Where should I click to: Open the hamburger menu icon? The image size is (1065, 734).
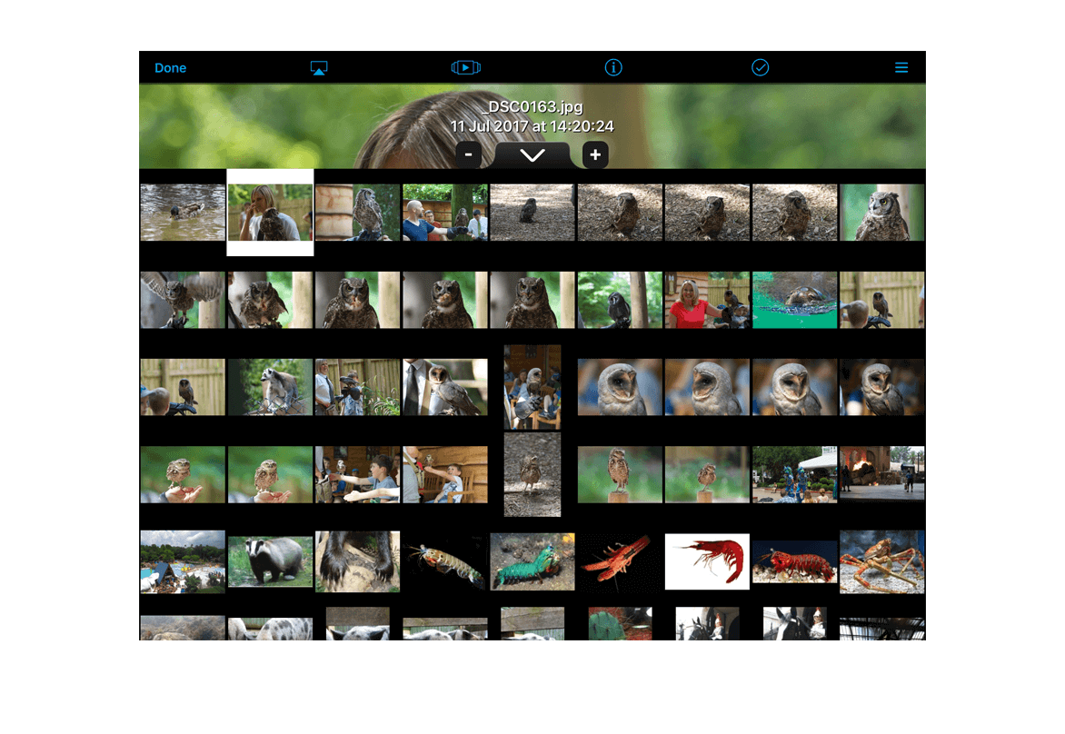901,67
